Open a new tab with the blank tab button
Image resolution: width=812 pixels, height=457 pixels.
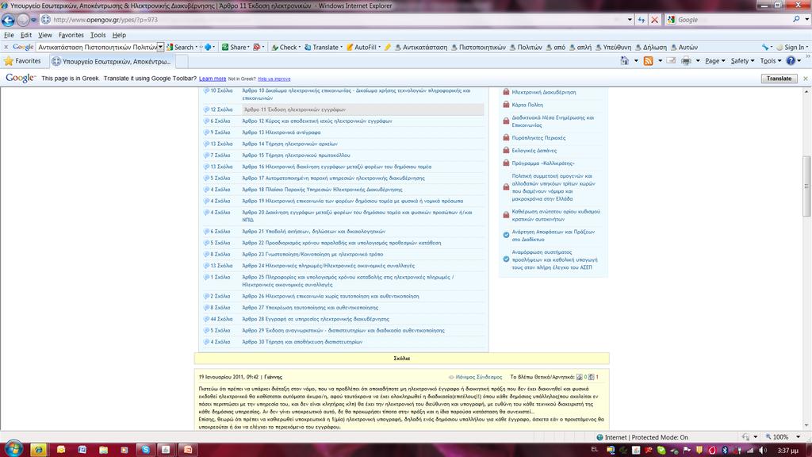point(182,61)
